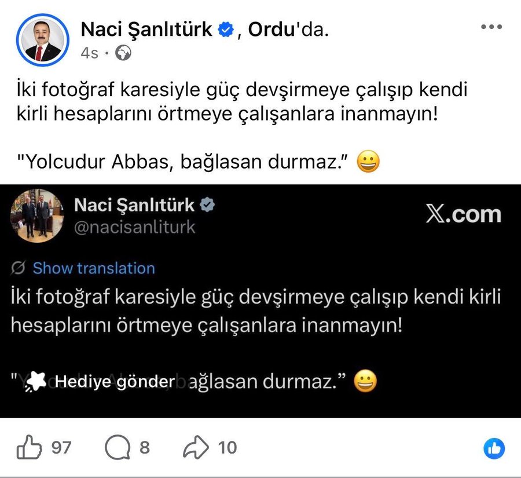
Task: Tap the share arrow icon
Action: [196, 447]
